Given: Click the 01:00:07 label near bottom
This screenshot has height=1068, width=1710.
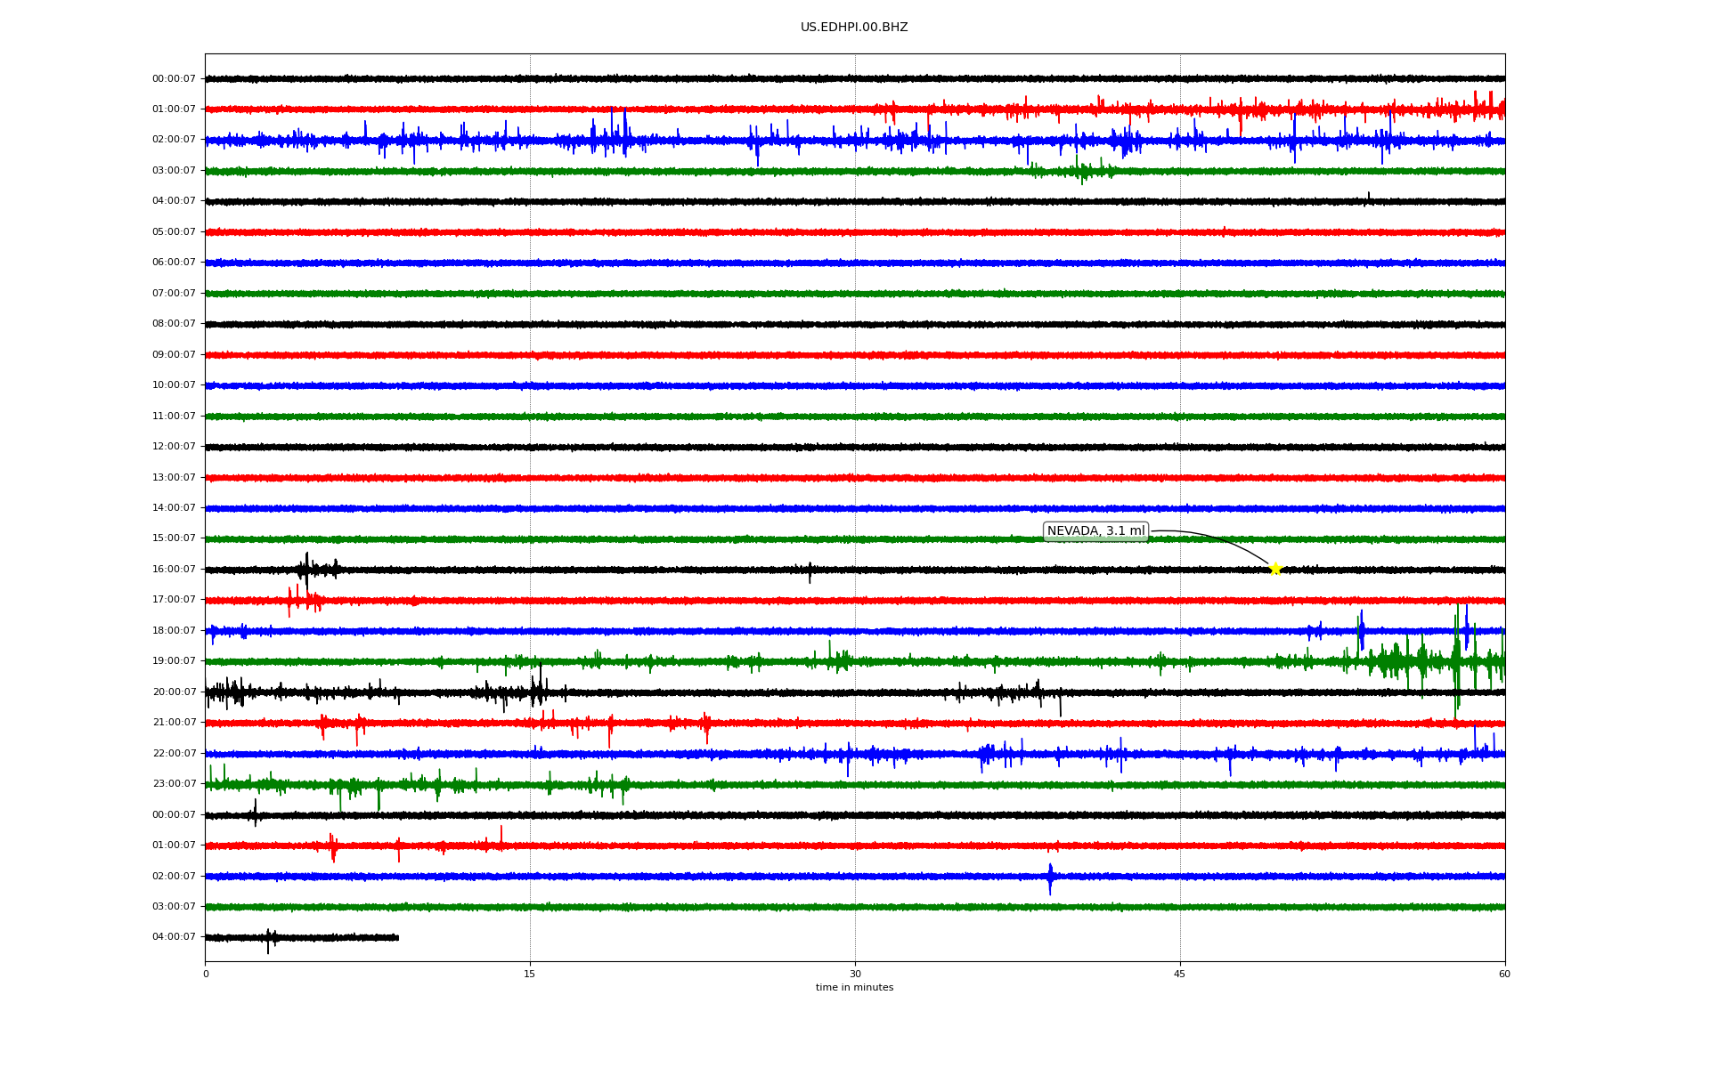Looking at the screenshot, I should pos(174,845).
